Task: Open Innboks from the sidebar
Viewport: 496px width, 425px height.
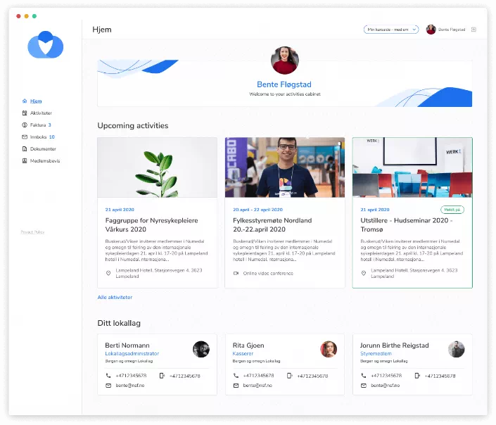Action: click(x=38, y=137)
